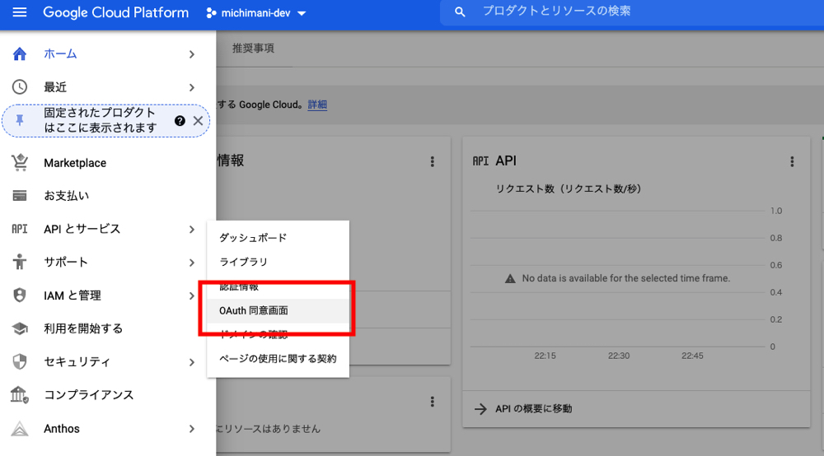824x456 pixels.
Task: Open the michimani-dev project selector dropdown
Action: pos(256,13)
